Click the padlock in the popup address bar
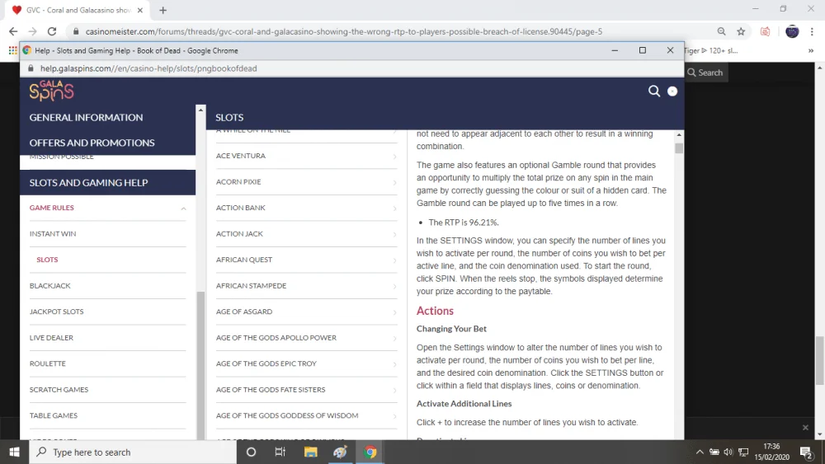This screenshot has width=825, height=464. click(31, 68)
